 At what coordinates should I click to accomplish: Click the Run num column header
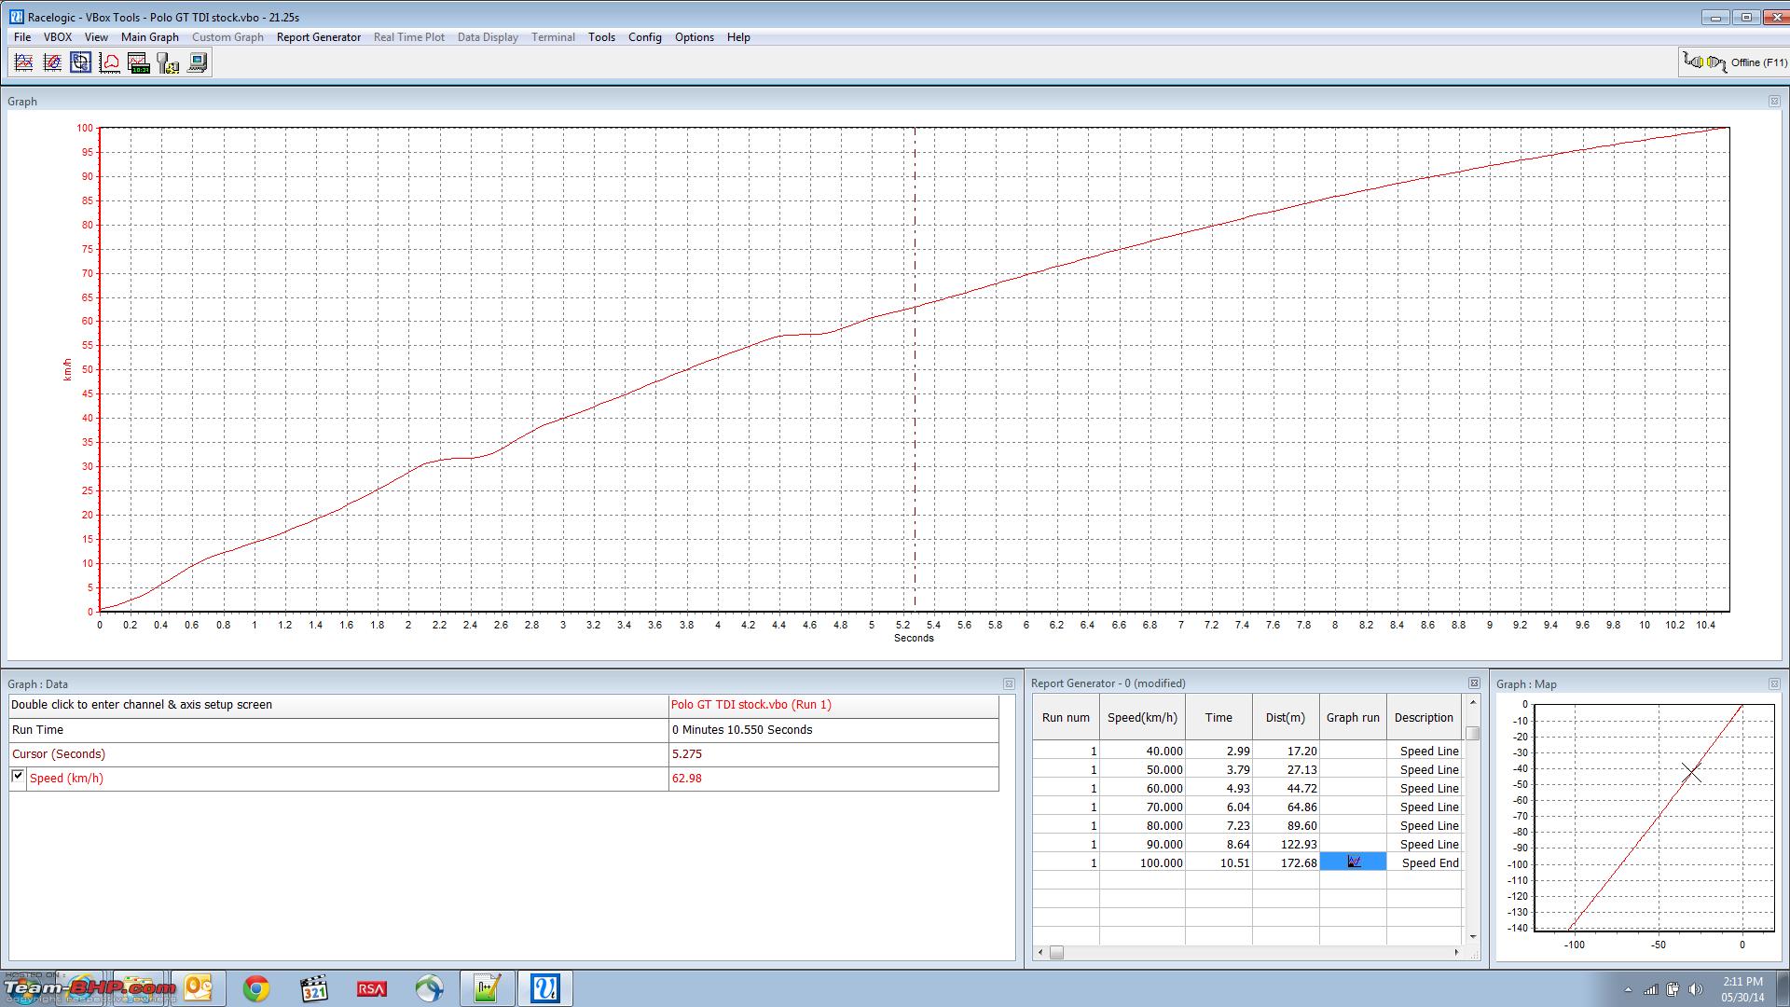click(x=1066, y=717)
